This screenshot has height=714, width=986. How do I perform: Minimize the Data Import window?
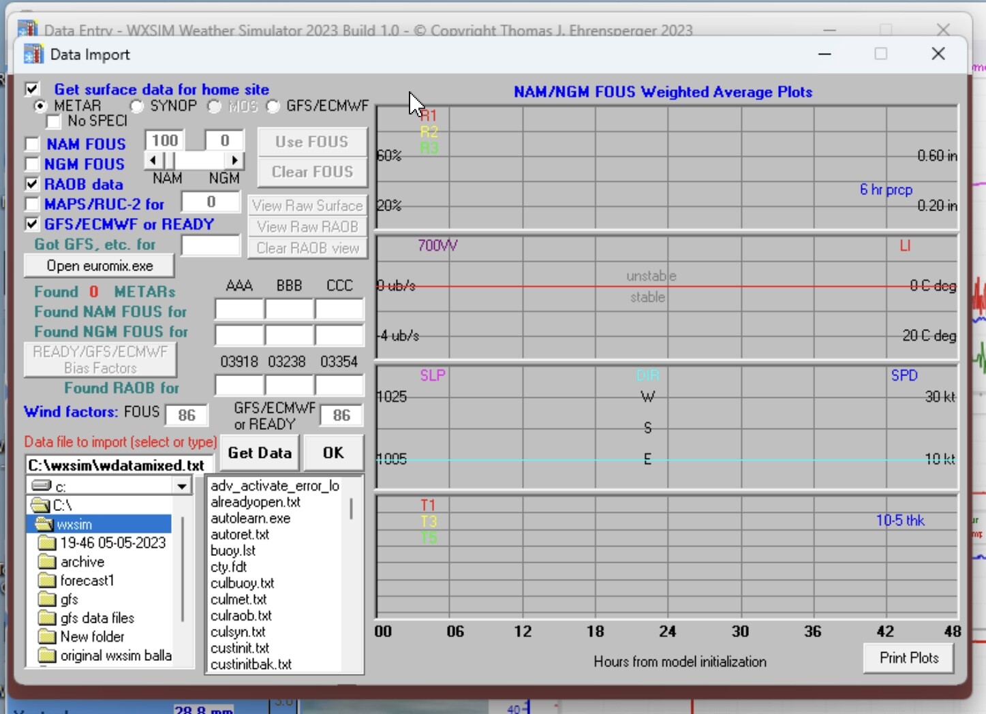pyautogui.click(x=825, y=54)
